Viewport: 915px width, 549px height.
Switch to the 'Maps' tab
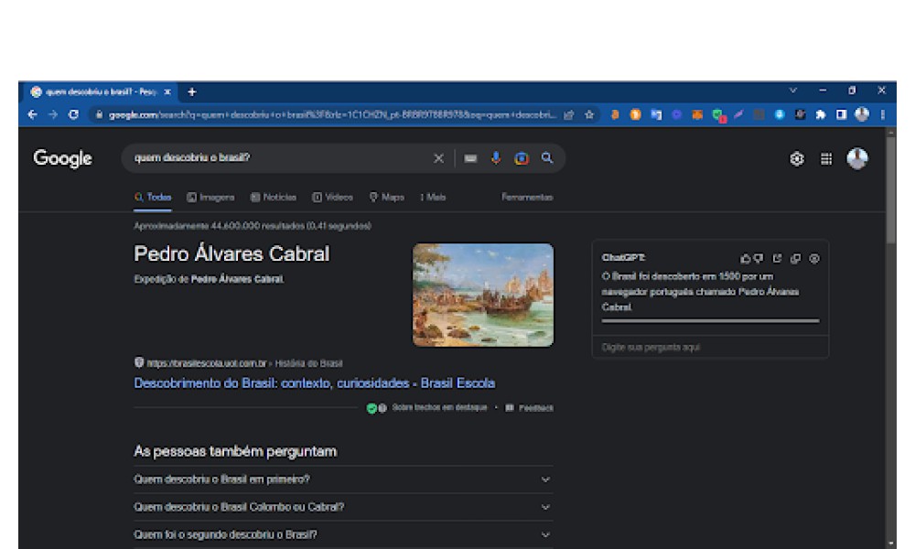click(x=387, y=198)
